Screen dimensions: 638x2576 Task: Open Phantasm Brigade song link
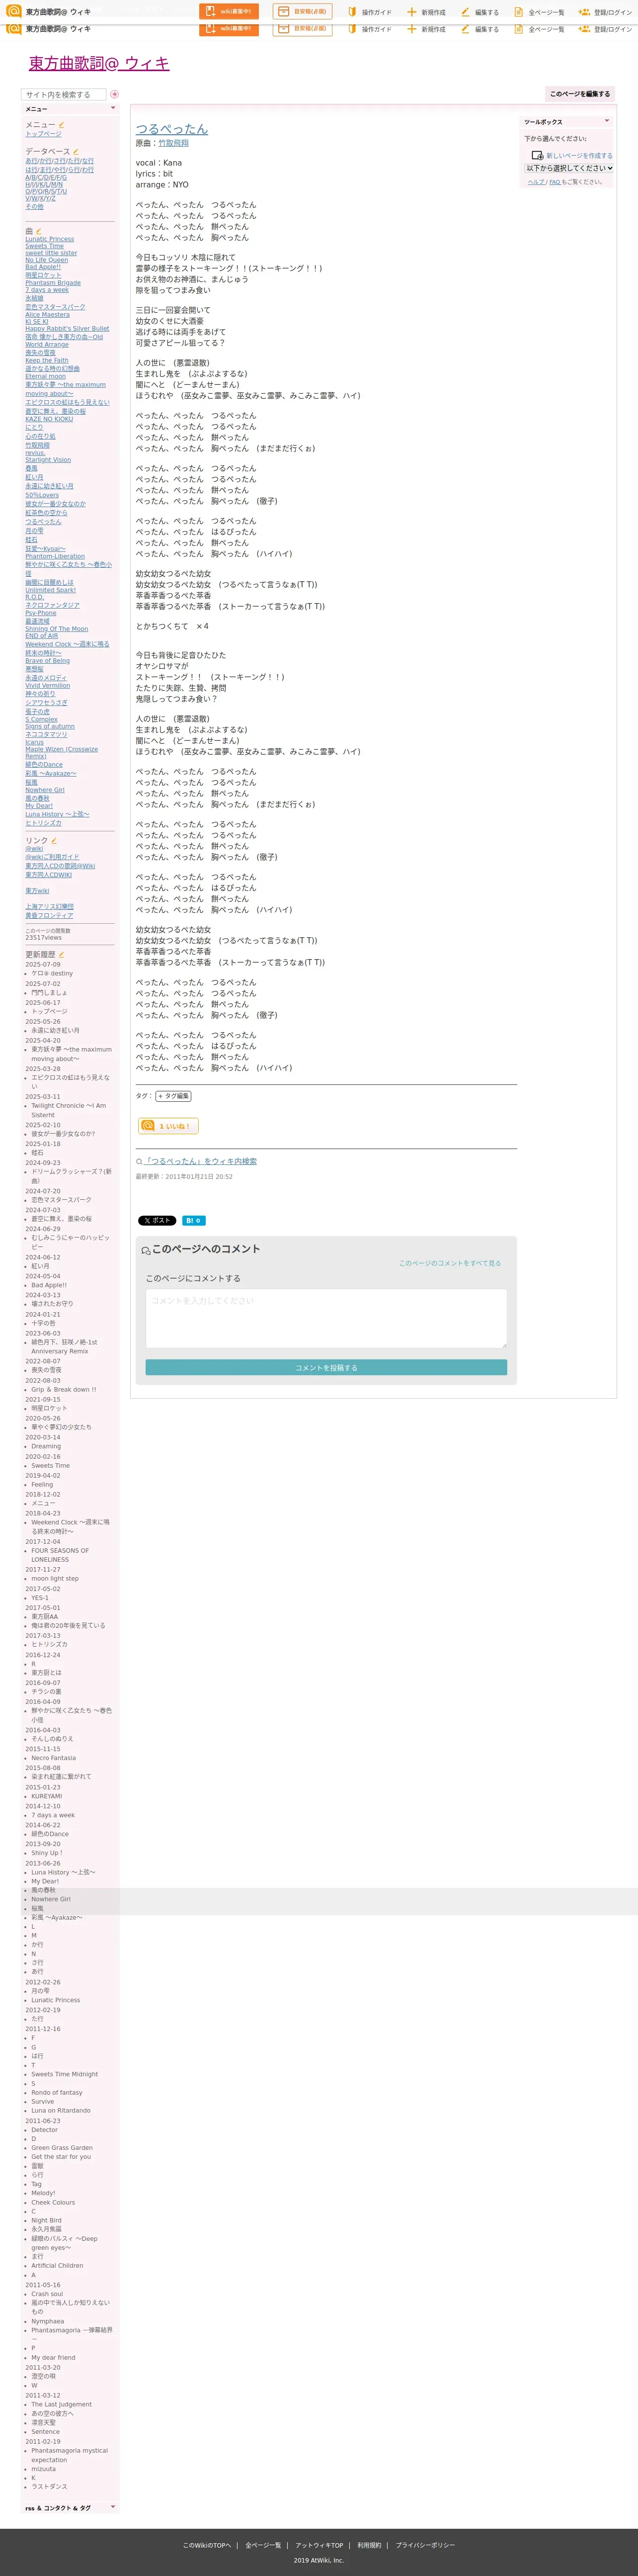pos(53,283)
